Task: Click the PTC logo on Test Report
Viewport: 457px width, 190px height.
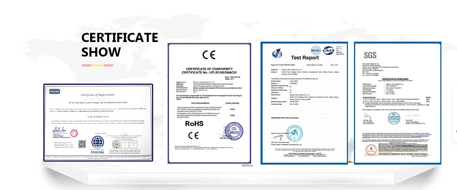Action: (x=276, y=54)
